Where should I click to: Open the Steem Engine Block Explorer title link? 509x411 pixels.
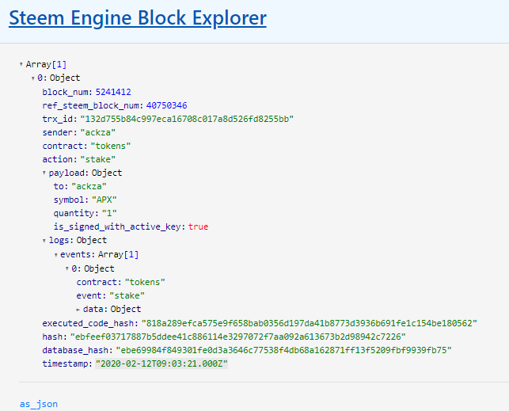coord(138,18)
